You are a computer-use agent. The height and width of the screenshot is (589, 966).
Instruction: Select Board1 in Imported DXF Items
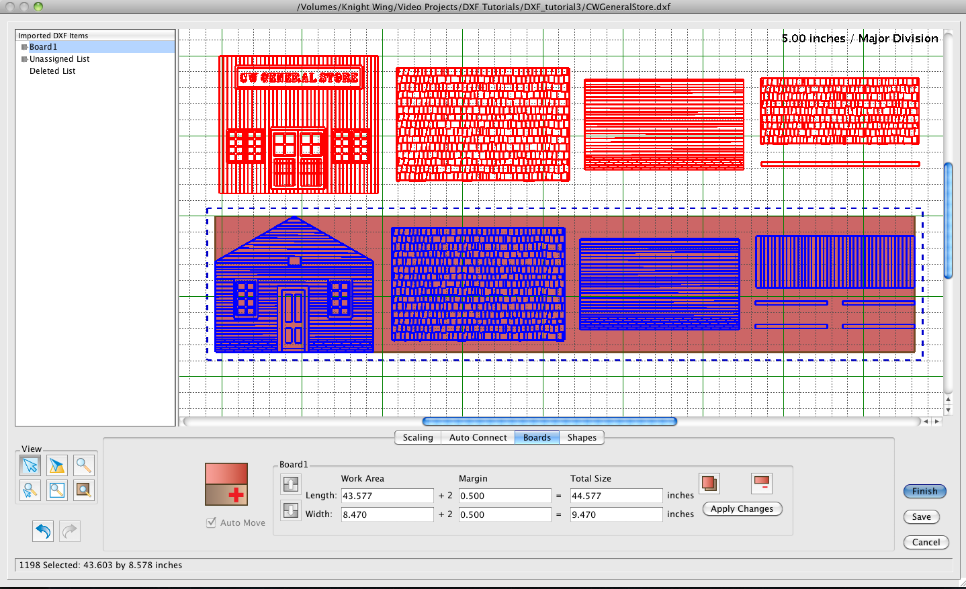tap(43, 47)
